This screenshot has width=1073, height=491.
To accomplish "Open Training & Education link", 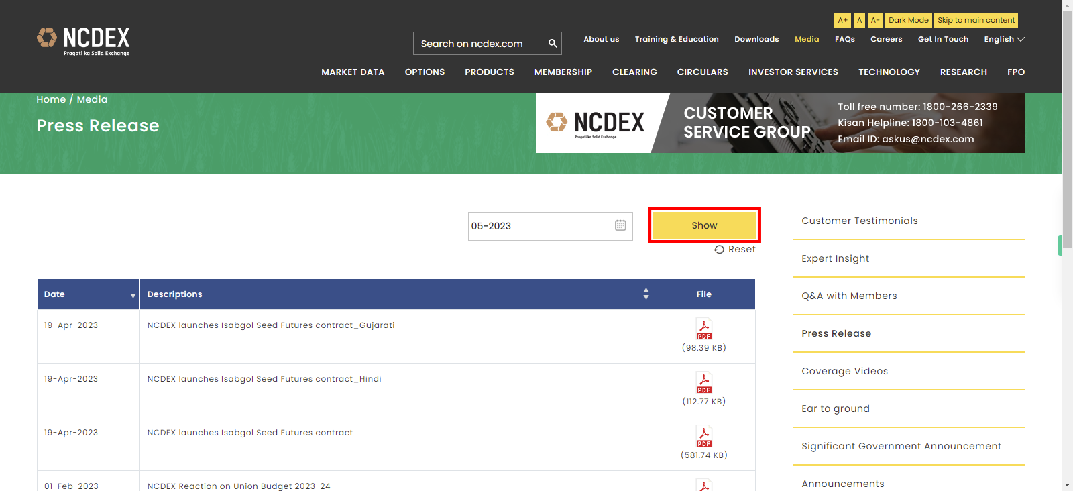I will [677, 39].
